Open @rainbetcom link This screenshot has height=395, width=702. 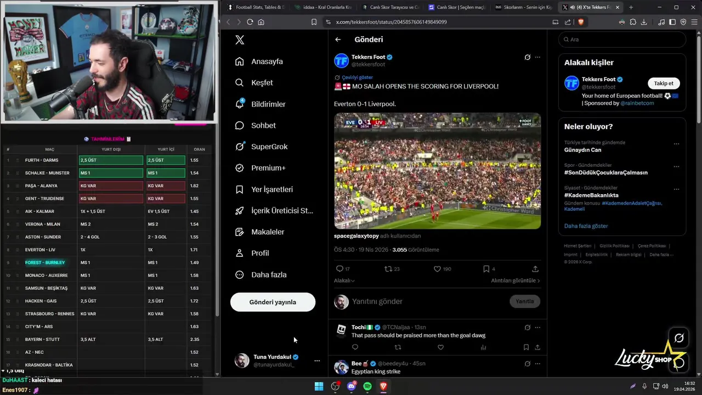click(x=637, y=103)
